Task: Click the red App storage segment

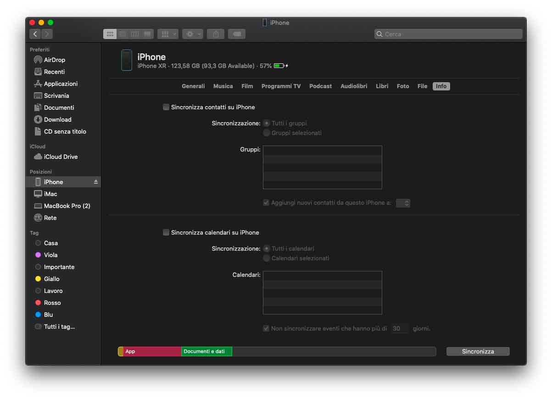Action: [x=152, y=351]
